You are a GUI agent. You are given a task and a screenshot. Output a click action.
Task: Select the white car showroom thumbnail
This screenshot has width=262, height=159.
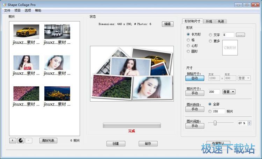click(x=57, y=32)
